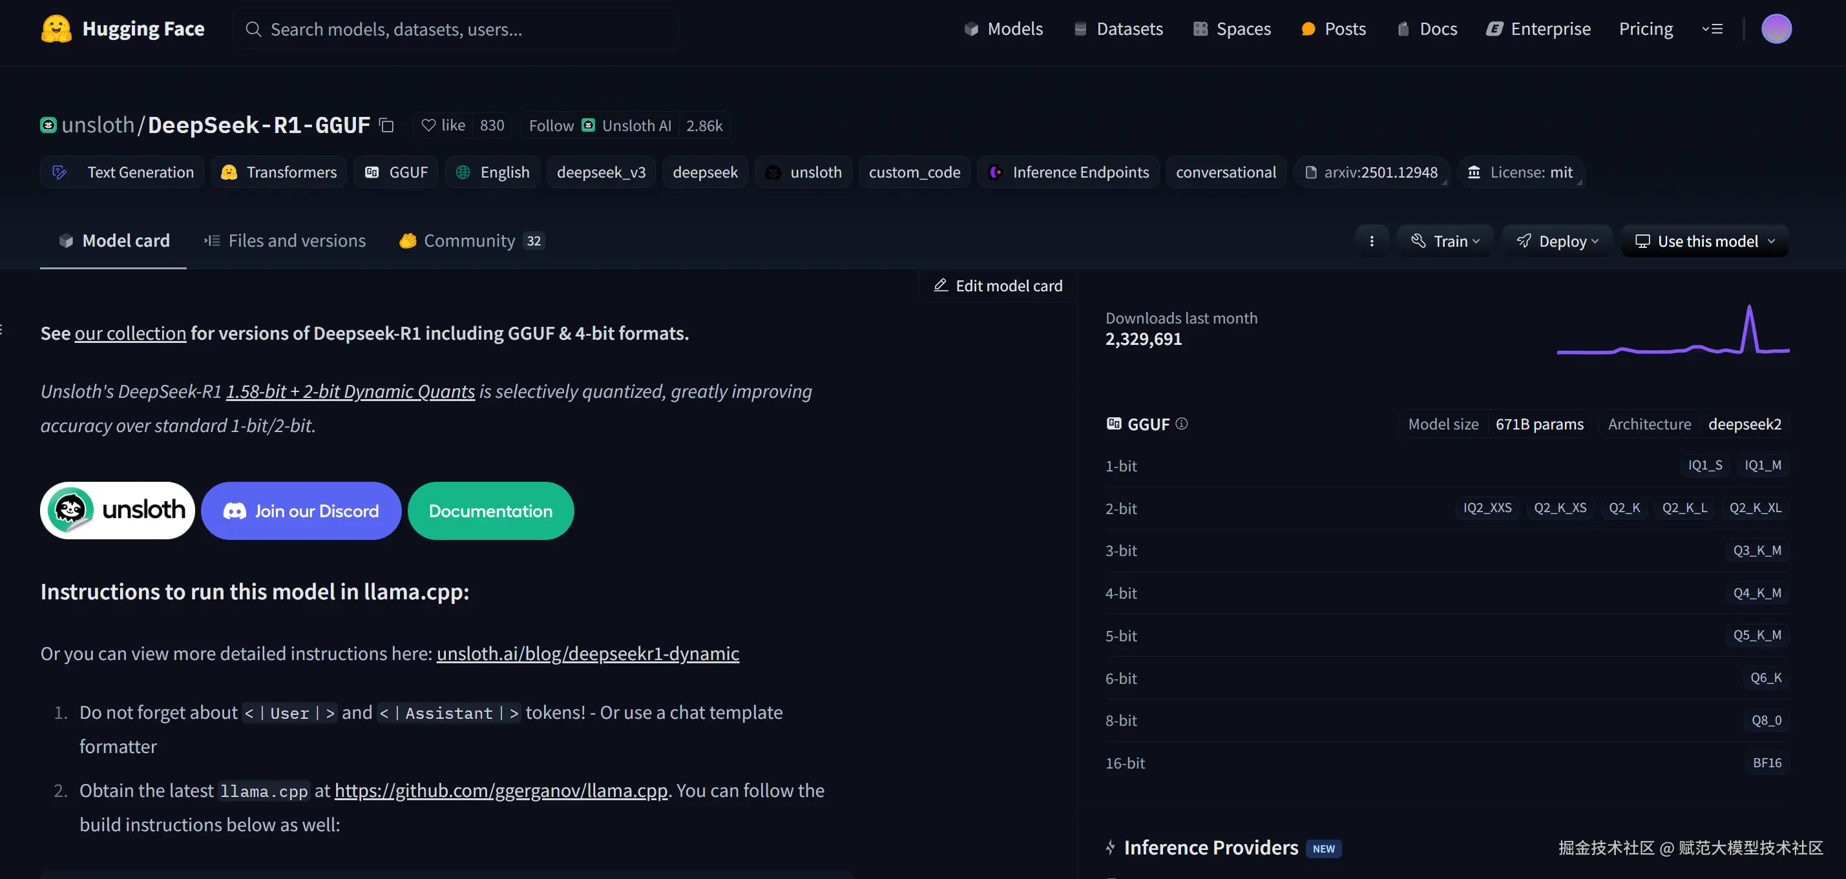Open the our collection link
This screenshot has height=879, width=1846.
[x=131, y=333]
